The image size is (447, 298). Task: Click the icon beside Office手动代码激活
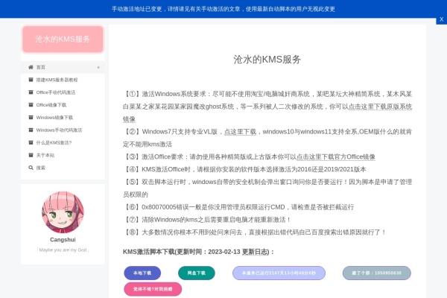[x=30, y=92]
